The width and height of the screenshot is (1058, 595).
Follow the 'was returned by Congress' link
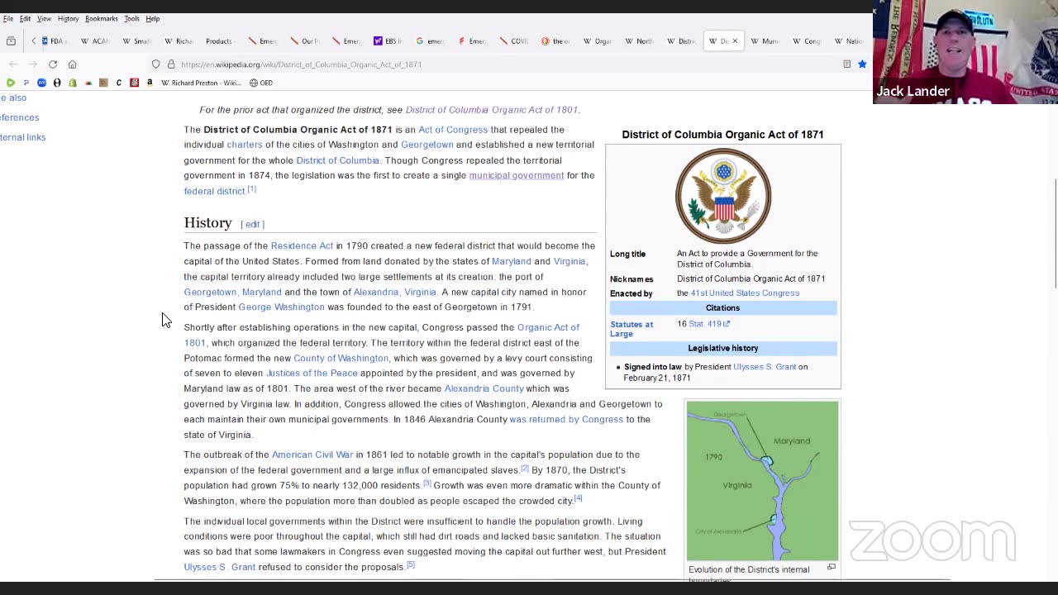tap(566, 419)
